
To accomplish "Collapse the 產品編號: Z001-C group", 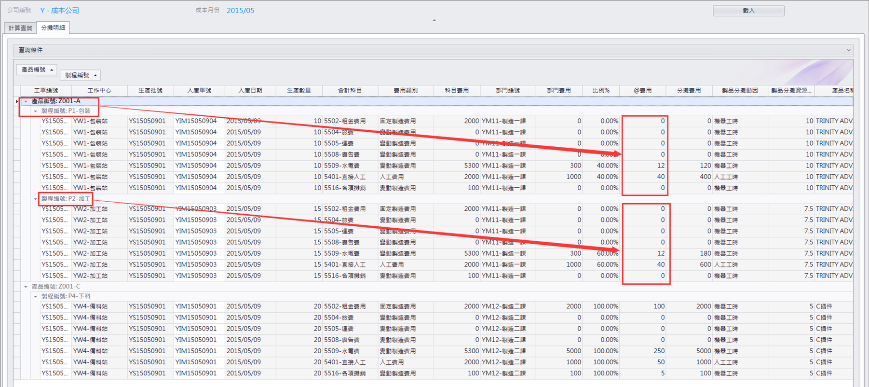I will click(x=26, y=287).
